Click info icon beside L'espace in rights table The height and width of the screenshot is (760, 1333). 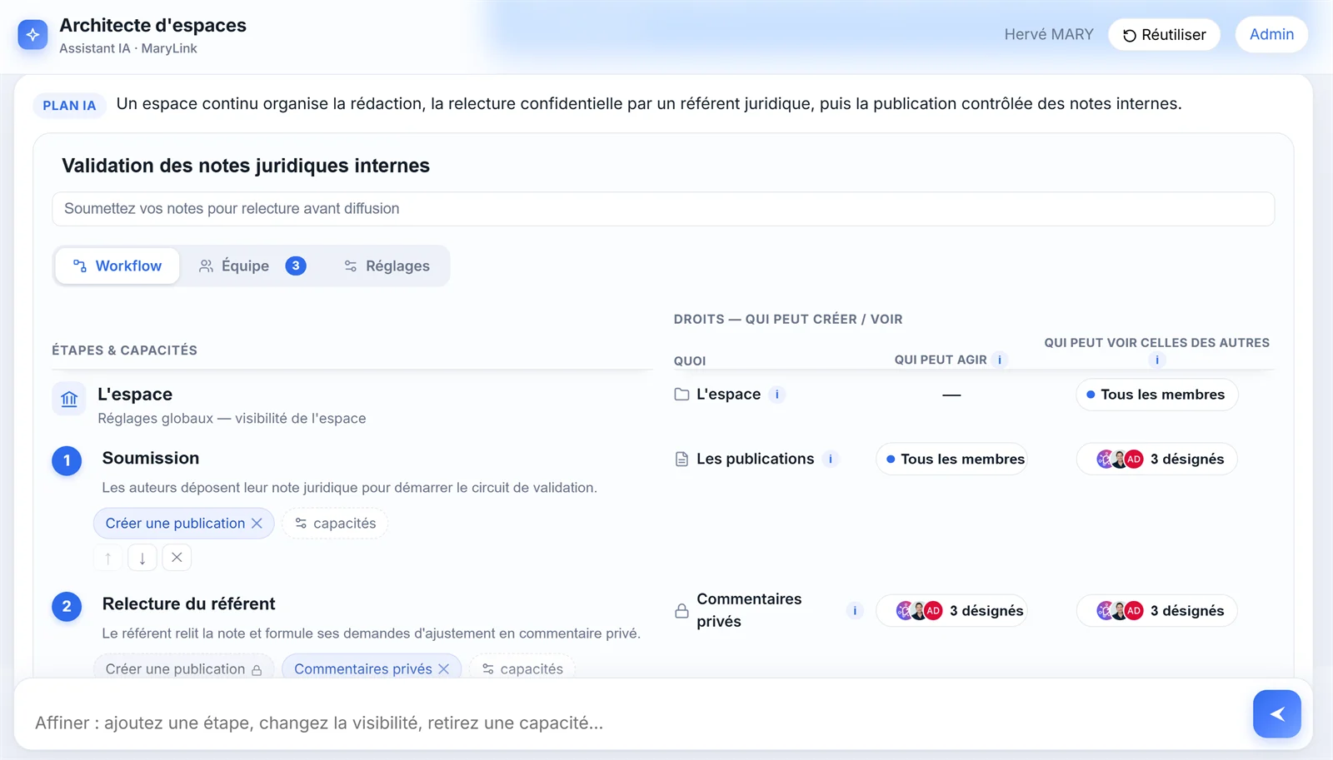pyautogui.click(x=777, y=395)
